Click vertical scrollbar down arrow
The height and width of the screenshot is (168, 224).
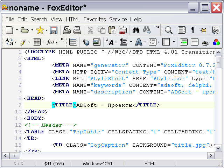218,148
